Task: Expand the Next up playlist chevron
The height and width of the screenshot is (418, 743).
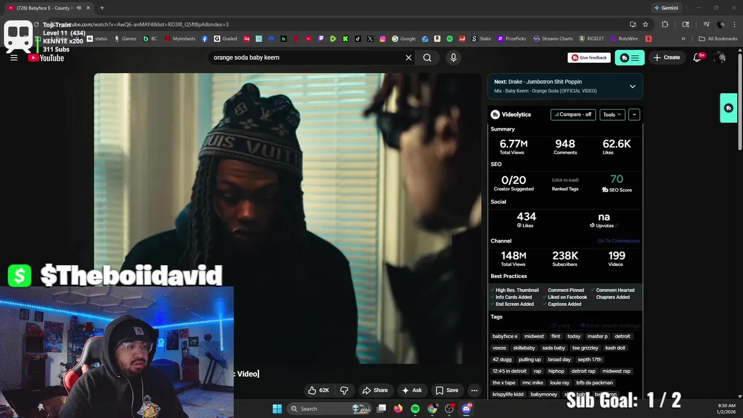Action: coord(633,87)
